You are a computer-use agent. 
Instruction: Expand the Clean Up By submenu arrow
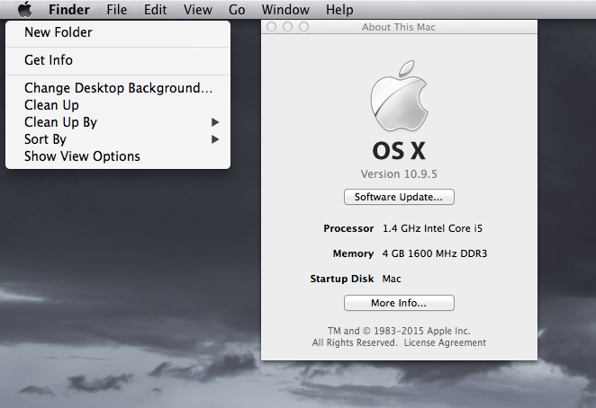tap(215, 122)
